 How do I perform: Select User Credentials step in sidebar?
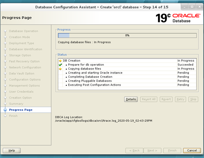pos(21,92)
